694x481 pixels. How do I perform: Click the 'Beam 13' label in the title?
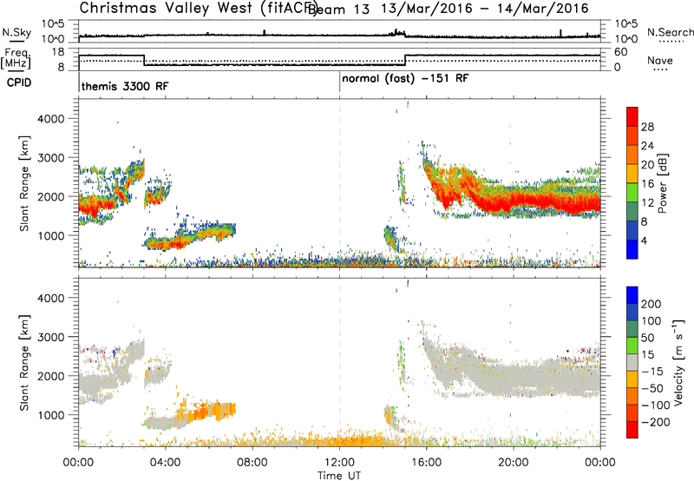[x=338, y=9]
